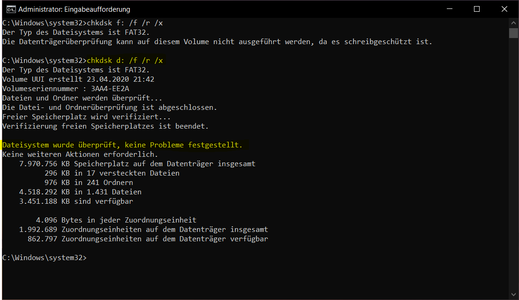Screen dimensions: 519x300
Task: Click the yellow "chkdsk d: /f /r /x" command
Action: pyautogui.click(x=125, y=61)
